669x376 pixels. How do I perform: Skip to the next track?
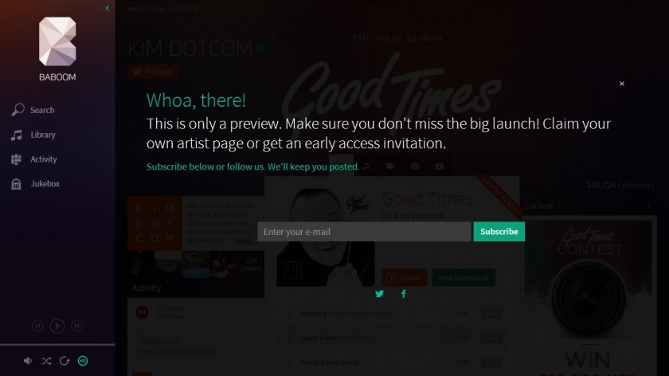[x=76, y=326]
